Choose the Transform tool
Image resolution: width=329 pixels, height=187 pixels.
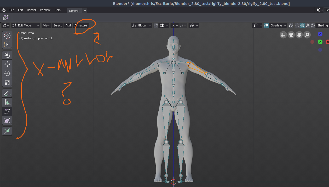tap(7, 55)
